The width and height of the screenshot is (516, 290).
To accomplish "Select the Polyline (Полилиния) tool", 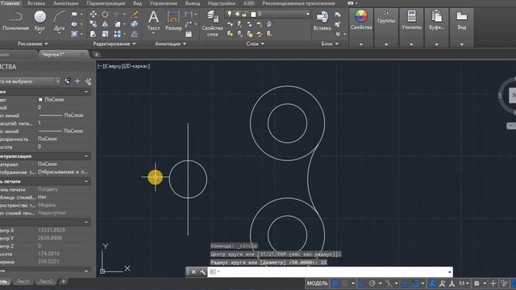I will click(x=15, y=20).
